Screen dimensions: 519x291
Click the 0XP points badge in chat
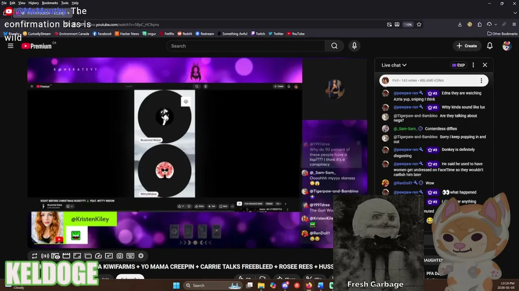[458, 65]
